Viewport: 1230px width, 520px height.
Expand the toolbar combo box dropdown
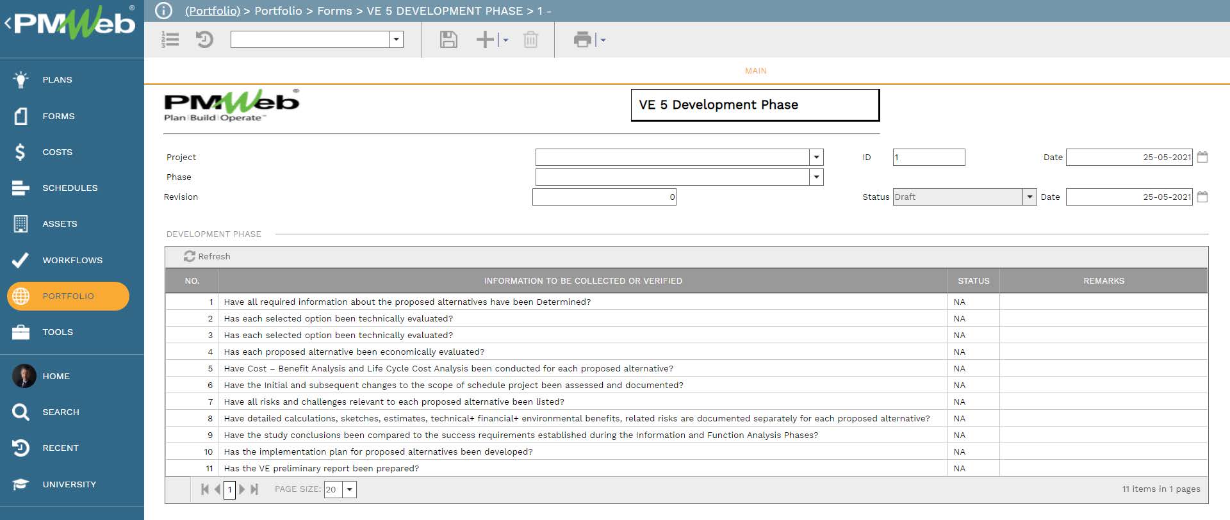(x=397, y=40)
